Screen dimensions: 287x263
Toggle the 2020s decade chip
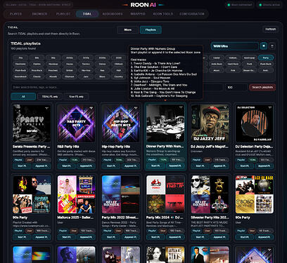tap(102, 58)
